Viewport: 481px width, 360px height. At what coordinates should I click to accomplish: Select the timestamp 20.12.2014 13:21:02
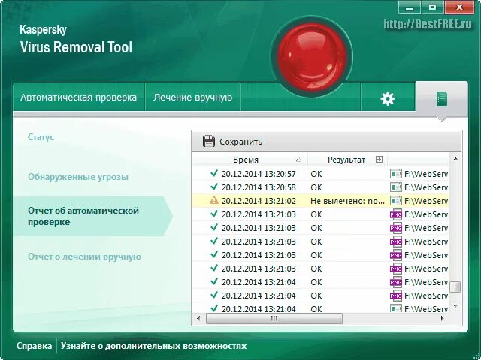click(259, 201)
